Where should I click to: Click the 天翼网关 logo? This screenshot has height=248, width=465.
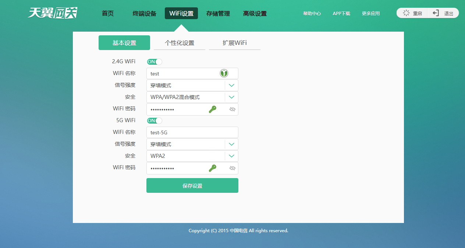[x=53, y=13]
